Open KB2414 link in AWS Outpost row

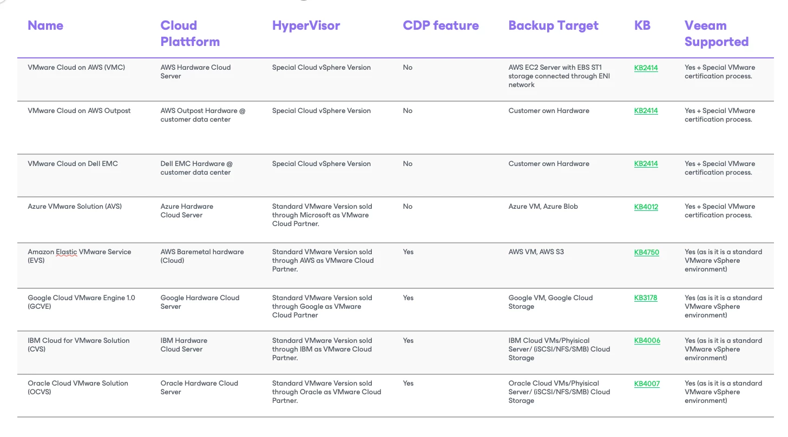(646, 111)
